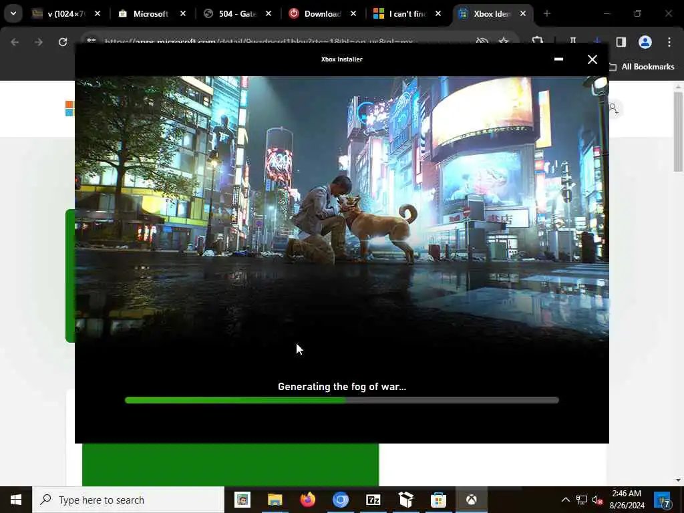Show hidden system tray icons
684x513 pixels.
[x=565, y=500]
